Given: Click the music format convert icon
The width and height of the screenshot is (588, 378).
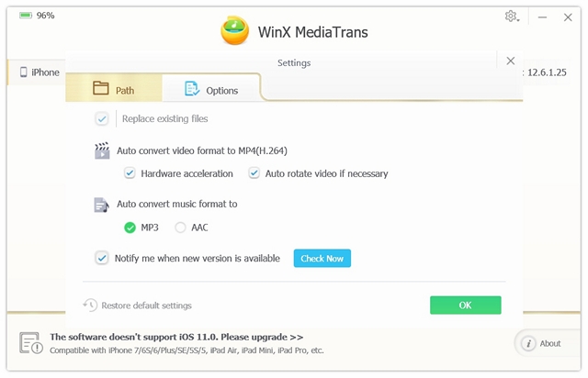Looking at the screenshot, I should [x=102, y=205].
